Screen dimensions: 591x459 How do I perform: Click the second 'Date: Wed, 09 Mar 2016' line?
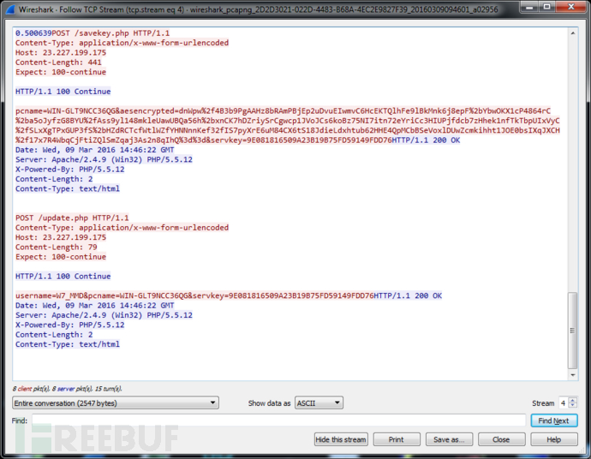point(94,305)
